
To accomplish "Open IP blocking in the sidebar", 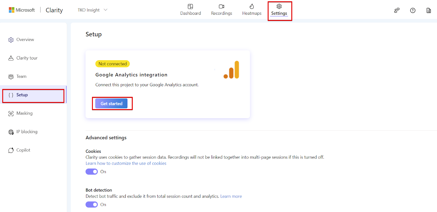I will [27, 132].
